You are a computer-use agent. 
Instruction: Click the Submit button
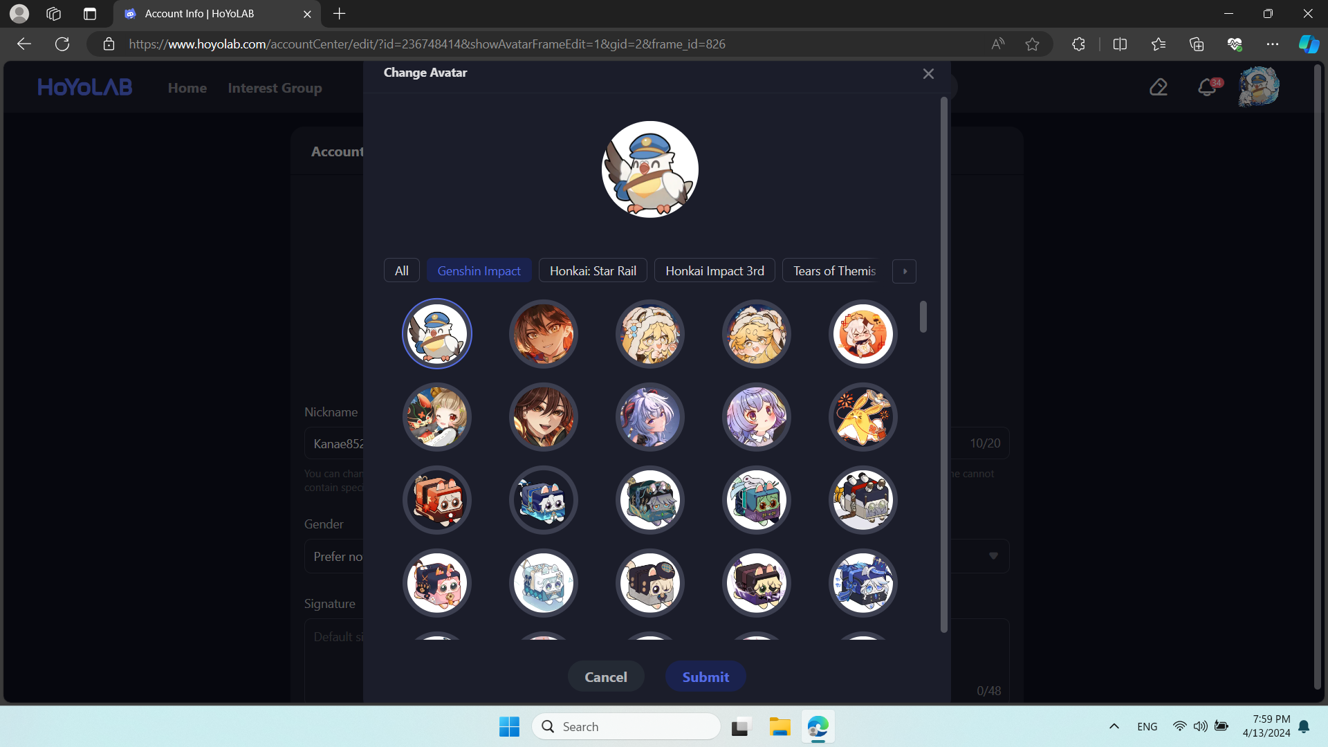pyautogui.click(x=705, y=676)
